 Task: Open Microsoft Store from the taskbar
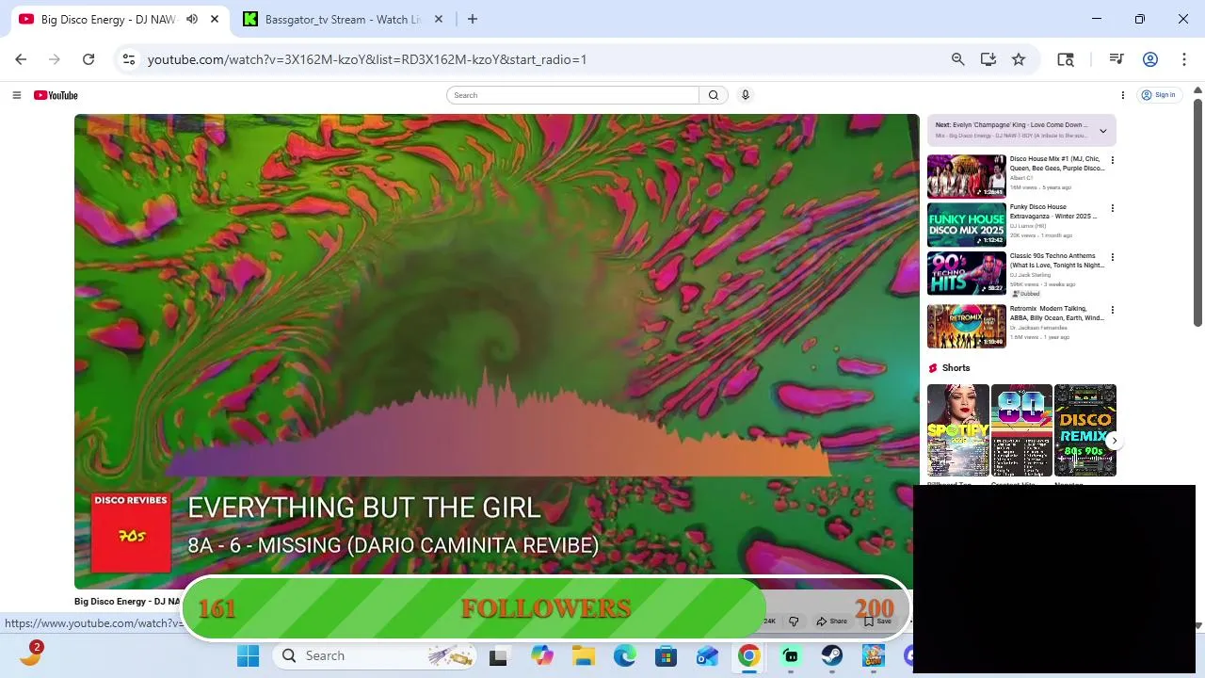point(666,655)
